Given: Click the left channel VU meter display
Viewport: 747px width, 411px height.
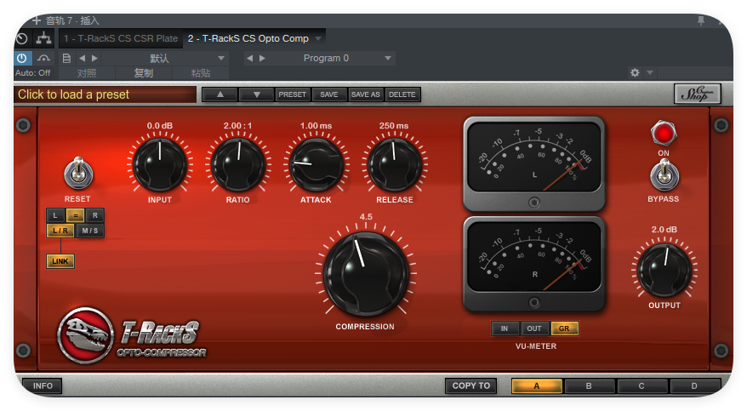Looking at the screenshot, I should 534,157.
